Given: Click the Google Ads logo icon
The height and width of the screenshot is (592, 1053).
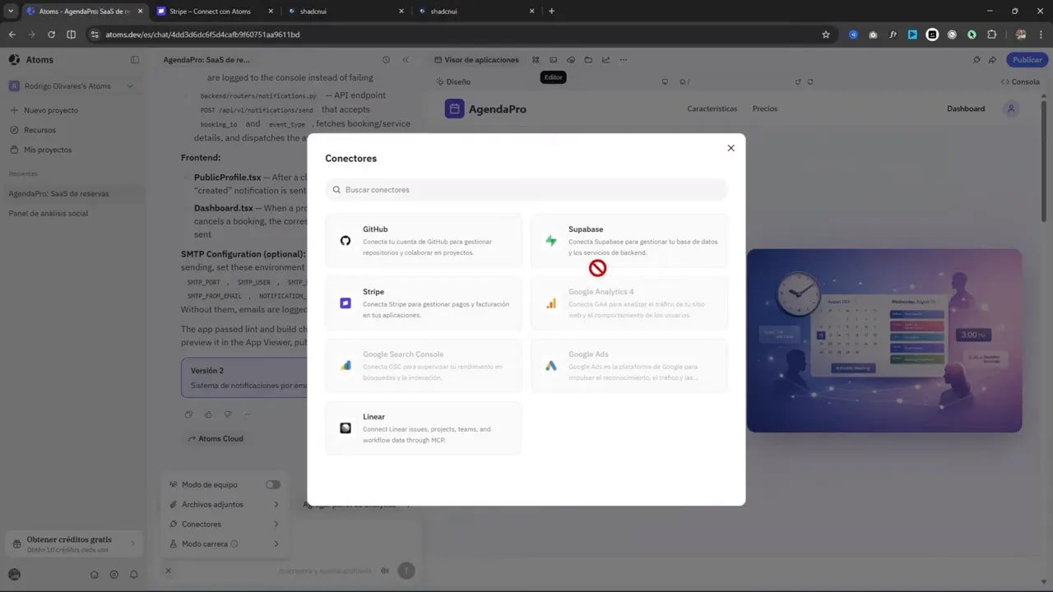Looking at the screenshot, I should point(551,366).
